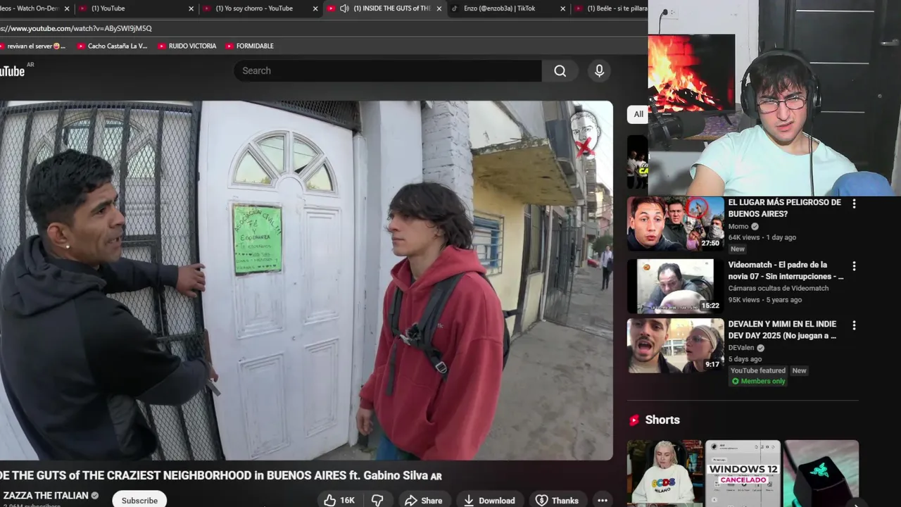
Task: Click the Thanks button
Action: click(557, 500)
